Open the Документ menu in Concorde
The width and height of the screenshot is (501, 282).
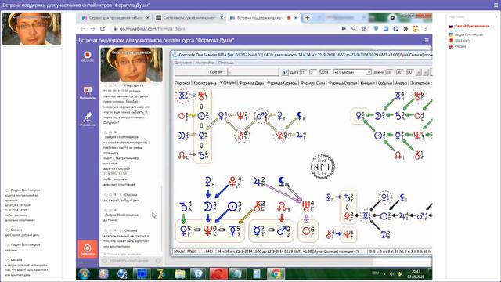tap(183, 63)
